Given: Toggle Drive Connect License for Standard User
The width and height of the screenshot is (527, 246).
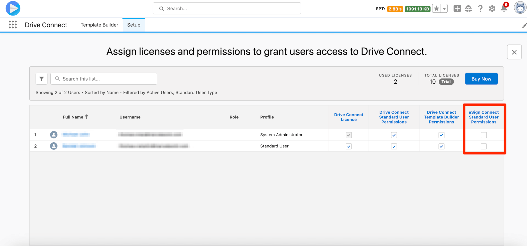Looking at the screenshot, I should click(x=349, y=146).
